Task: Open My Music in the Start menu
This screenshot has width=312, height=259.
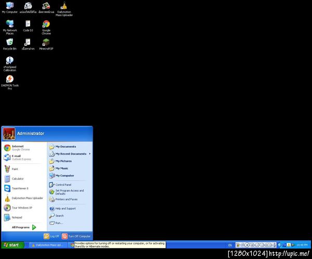Action: tap(70, 169)
